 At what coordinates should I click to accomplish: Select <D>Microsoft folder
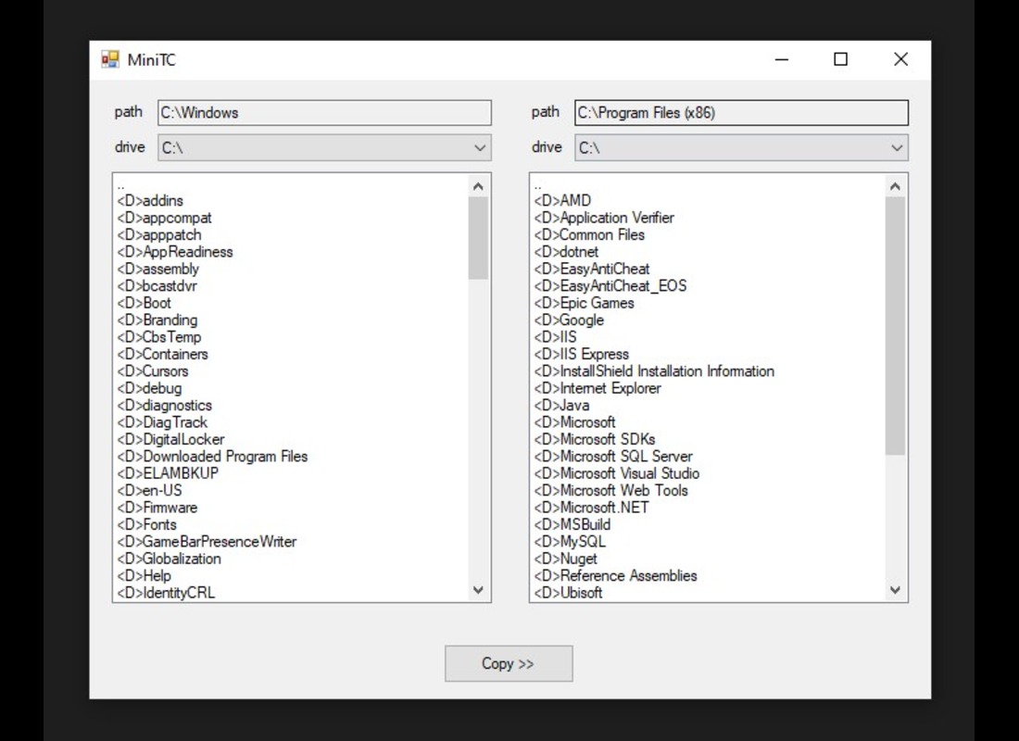pyautogui.click(x=575, y=421)
